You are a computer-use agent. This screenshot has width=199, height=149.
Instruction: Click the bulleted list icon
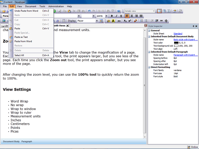[x=146, y=21]
